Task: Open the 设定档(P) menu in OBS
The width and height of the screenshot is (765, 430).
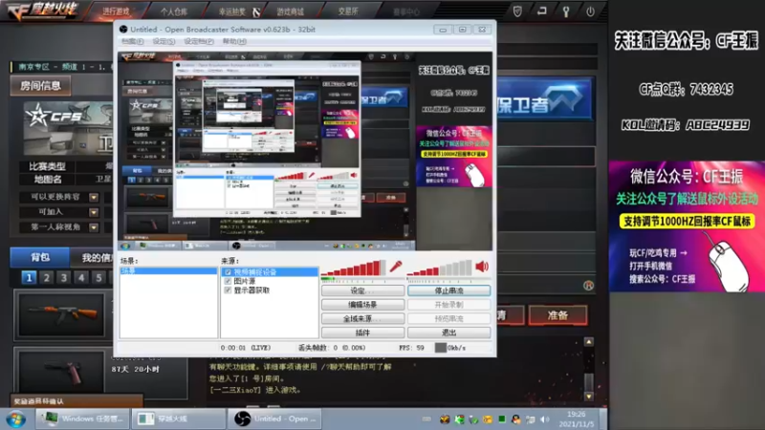Action: click(199, 41)
